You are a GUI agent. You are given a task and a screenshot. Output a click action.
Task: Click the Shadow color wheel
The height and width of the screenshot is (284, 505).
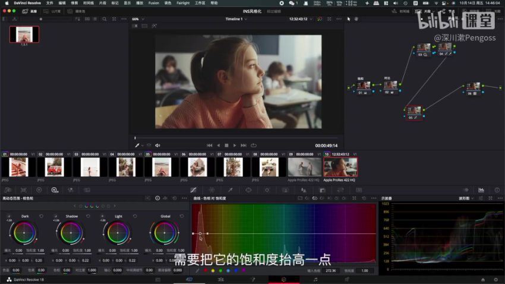pos(71,233)
